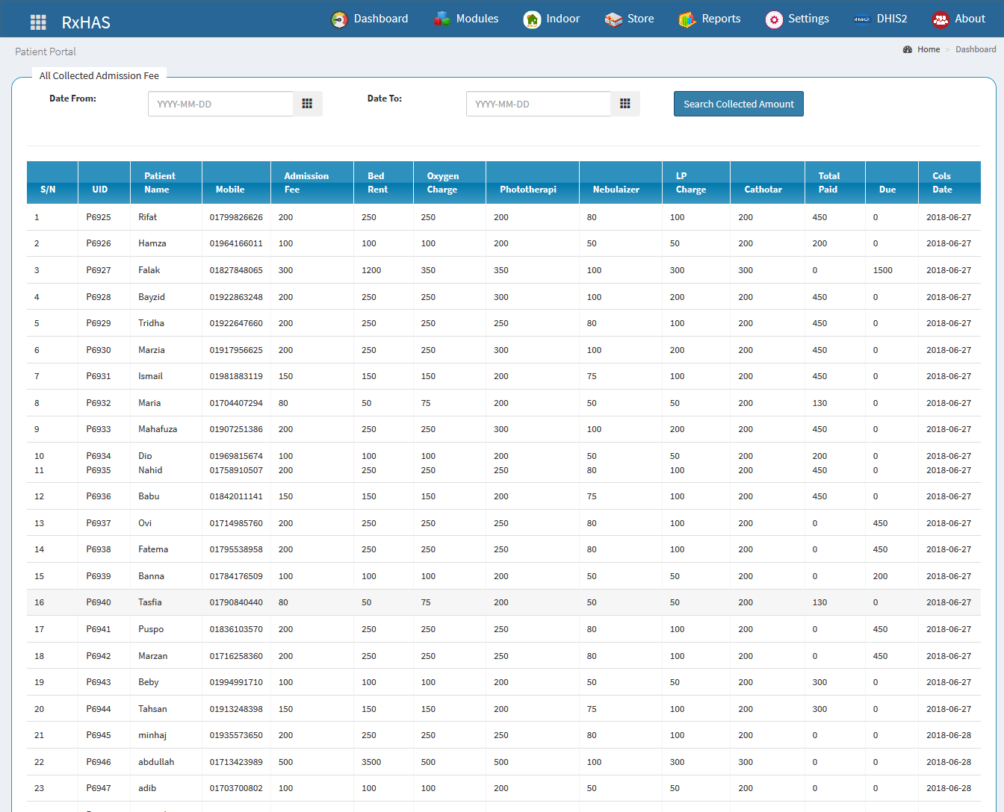This screenshot has height=812, width=1004.
Task: Click the Dashboard gauge icon
Action: tap(339, 19)
